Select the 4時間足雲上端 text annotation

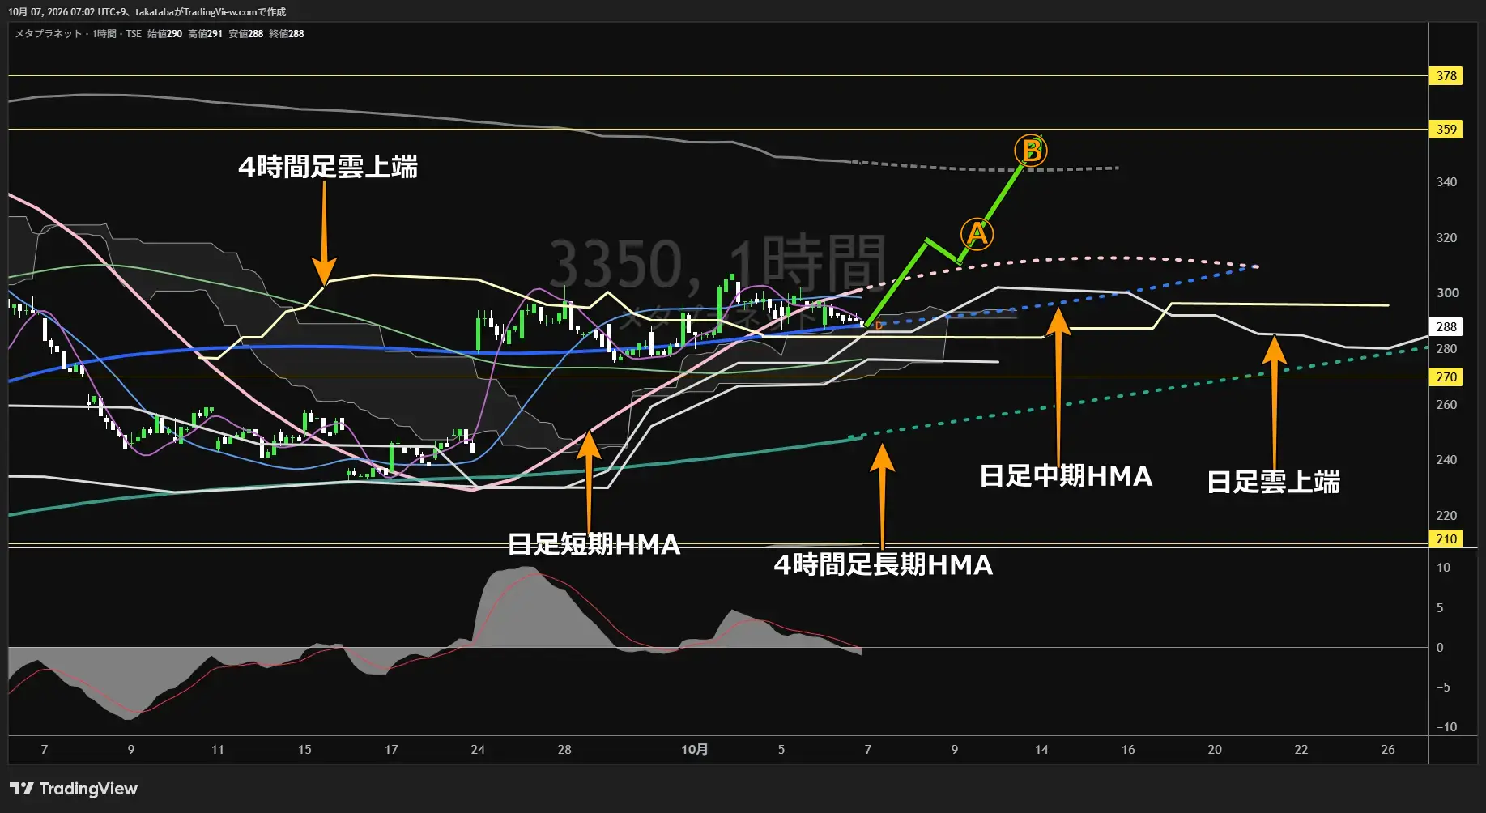tap(328, 167)
